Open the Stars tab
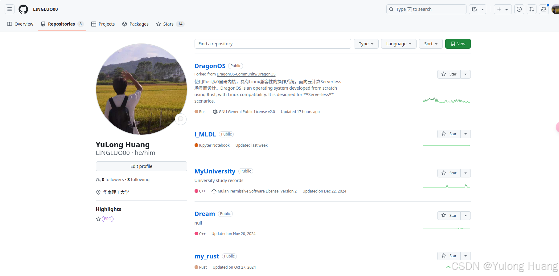559x276 pixels. [x=170, y=24]
